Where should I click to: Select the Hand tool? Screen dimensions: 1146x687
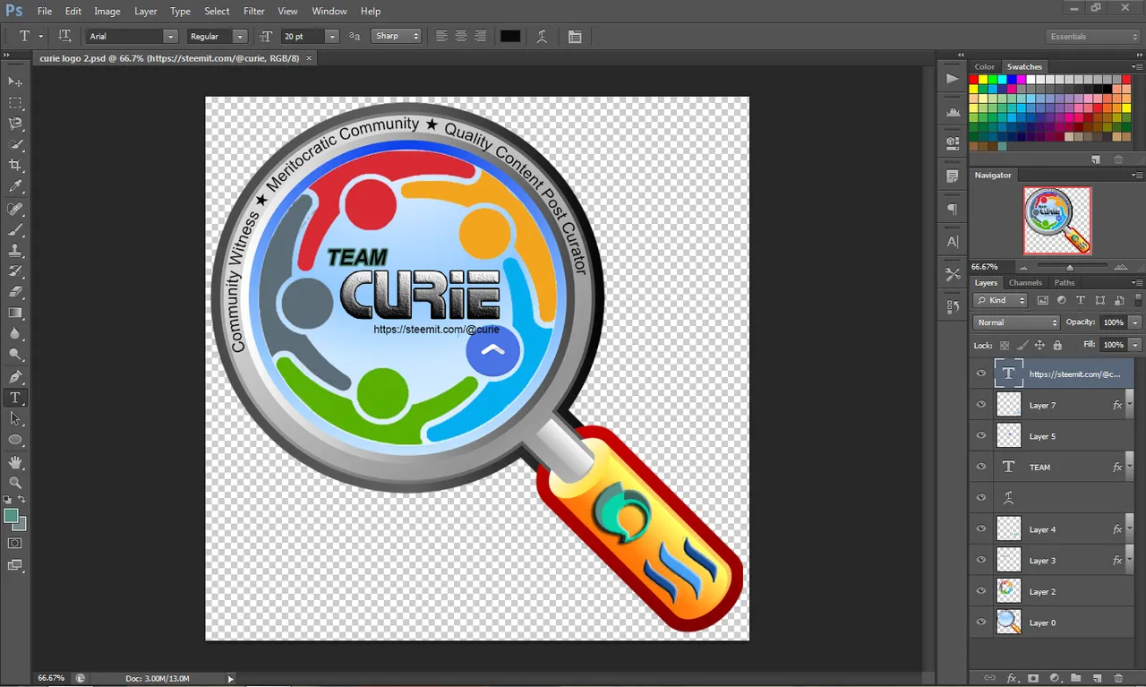15,462
